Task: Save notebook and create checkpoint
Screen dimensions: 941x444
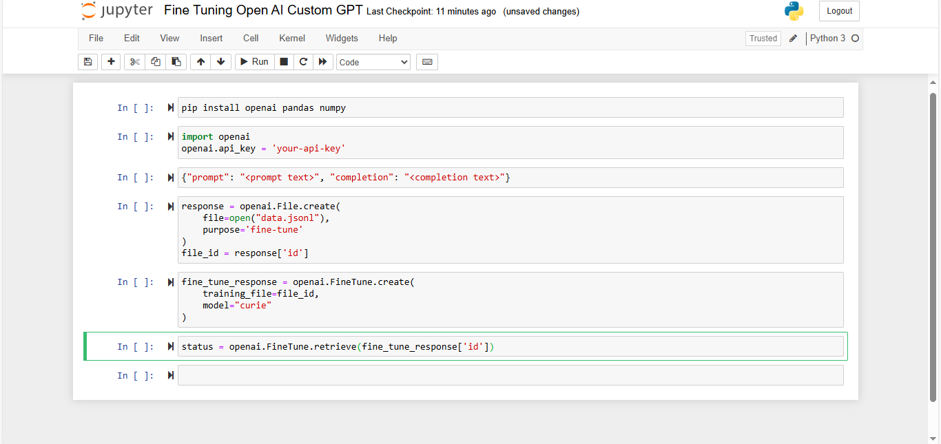Action: [87, 61]
